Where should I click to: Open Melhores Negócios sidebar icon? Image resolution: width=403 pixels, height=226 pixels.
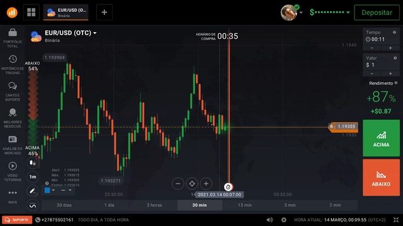[13, 112]
